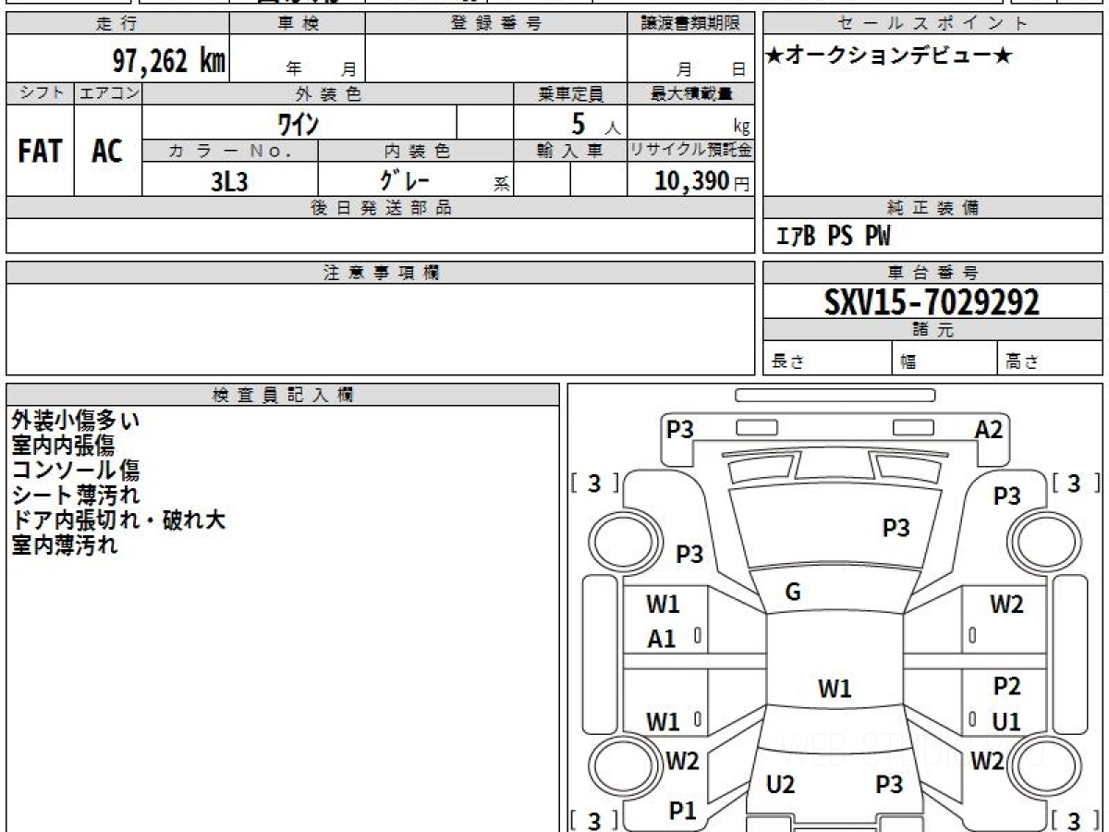Click the inspector note コンソール傷
This screenshot has width=1109, height=832.
click(x=76, y=471)
